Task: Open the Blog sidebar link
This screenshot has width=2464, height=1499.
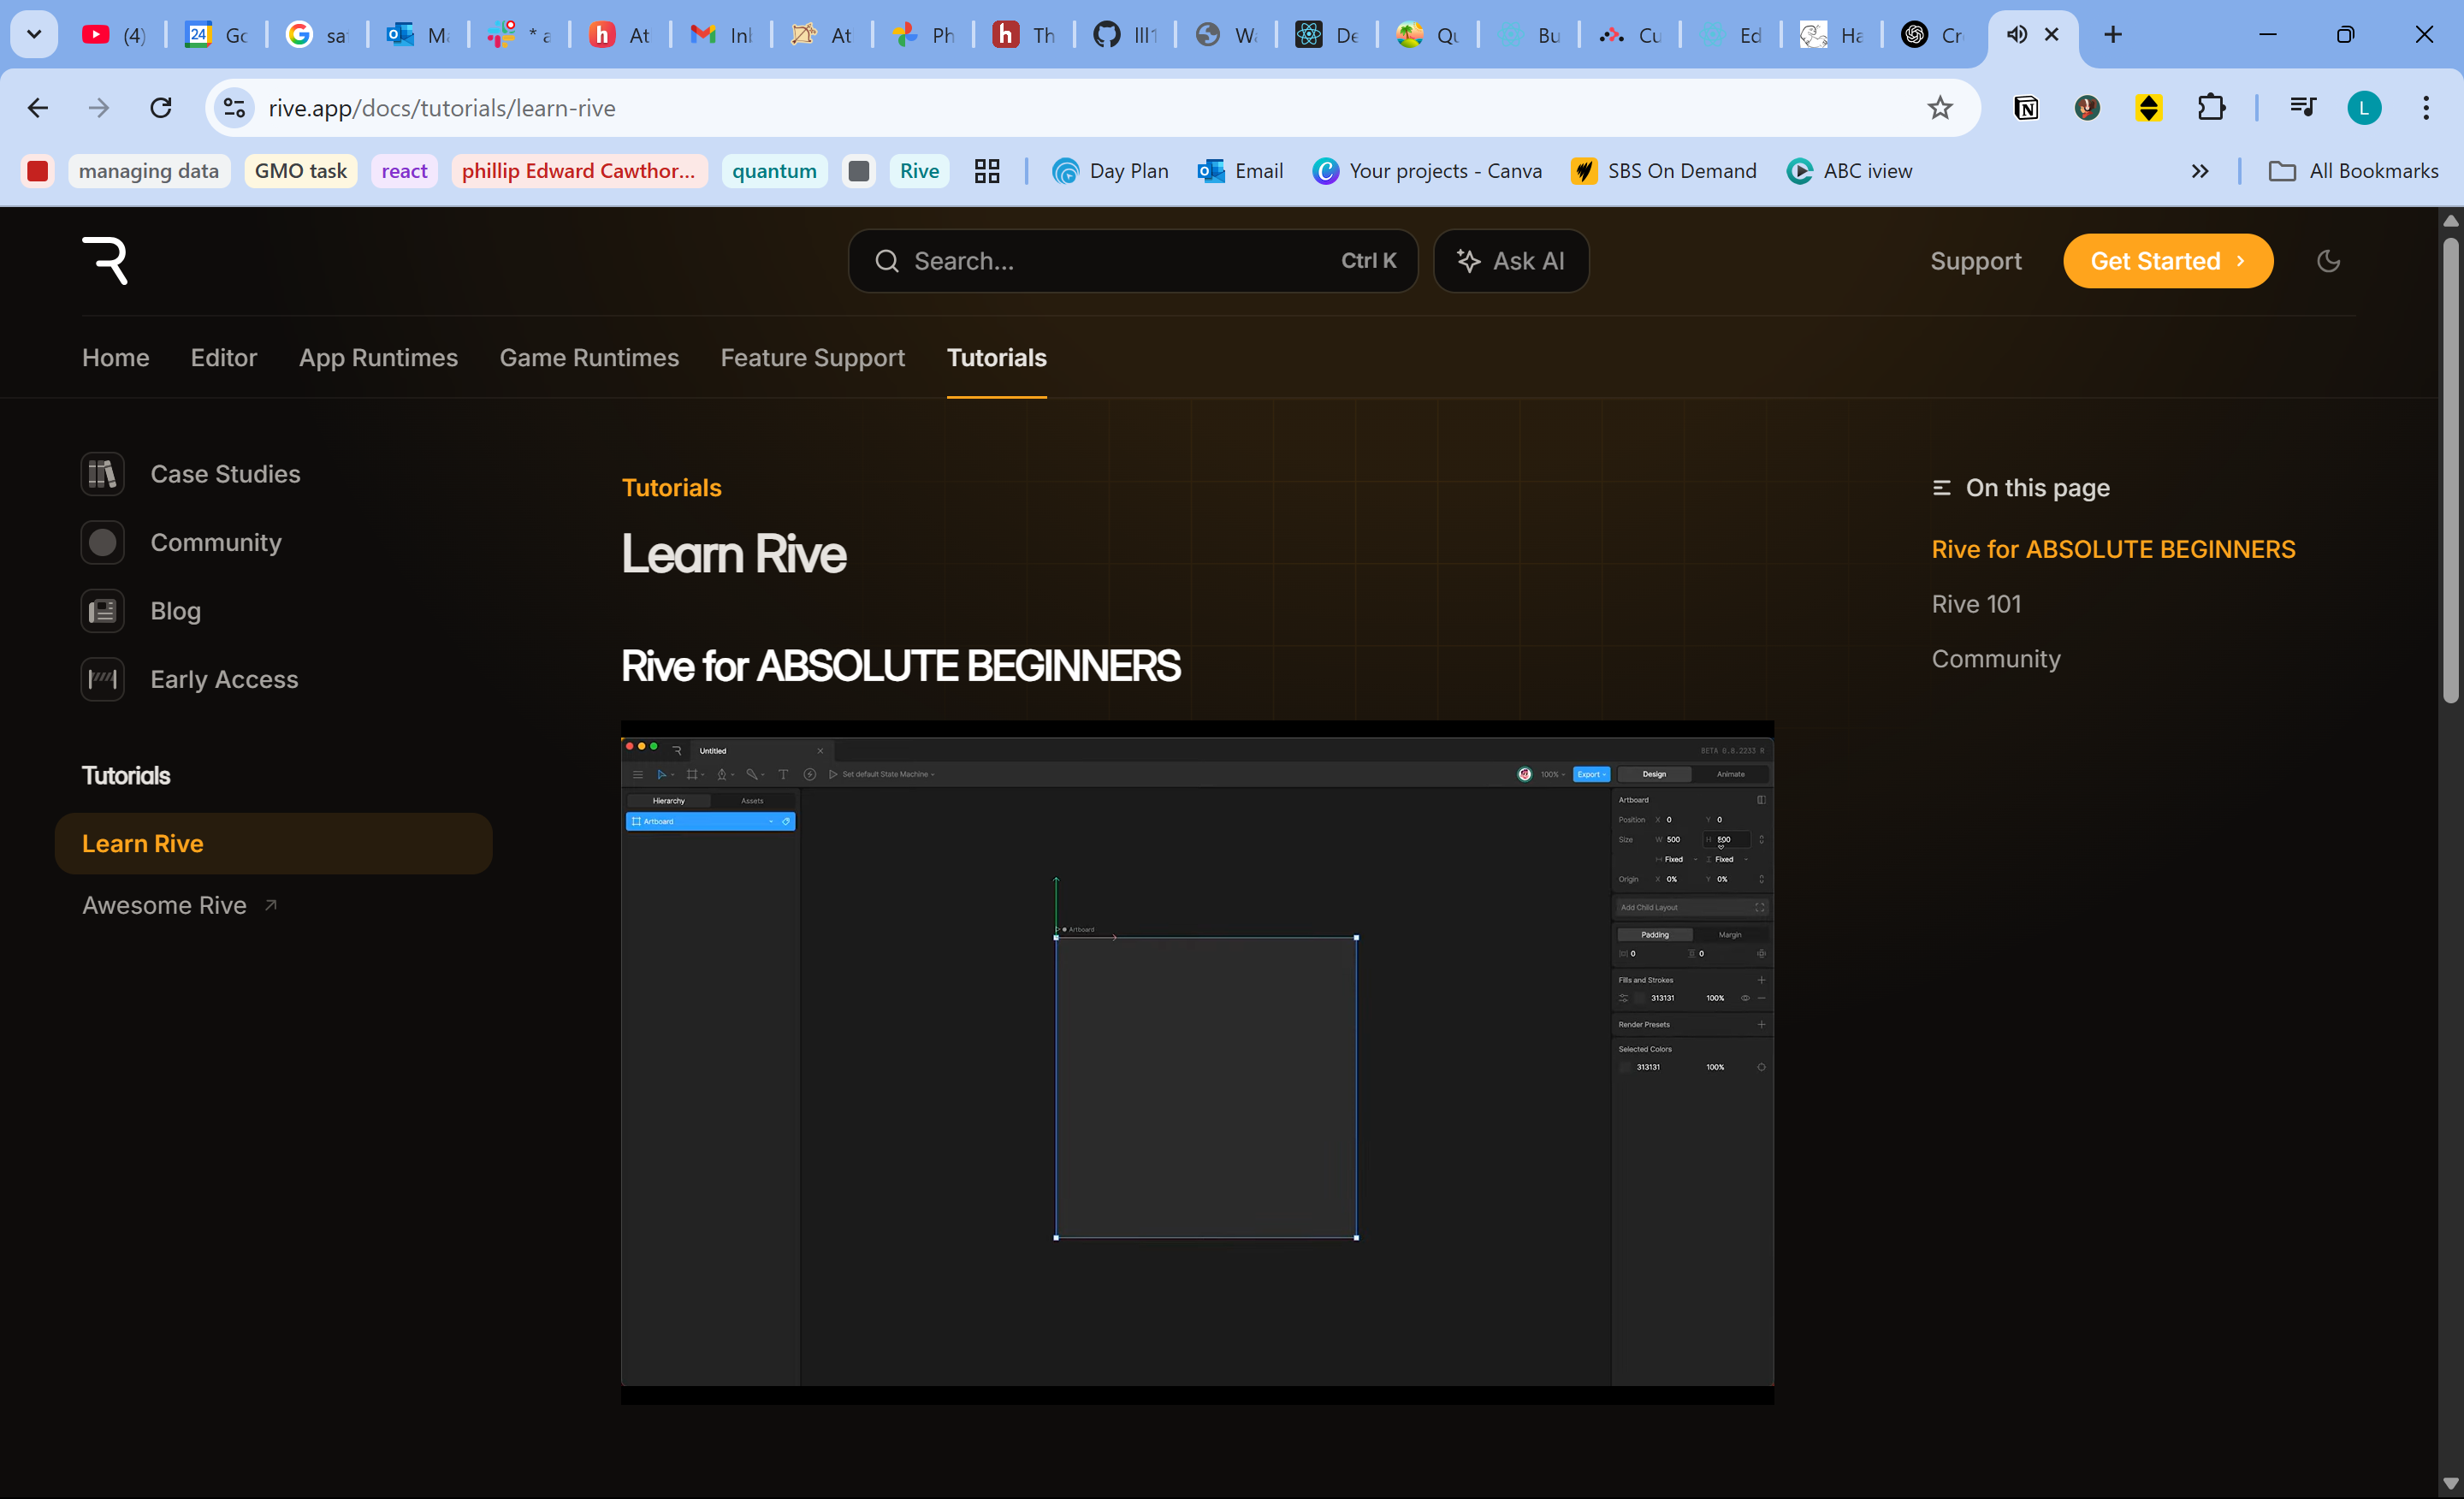Action: point(176,611)
